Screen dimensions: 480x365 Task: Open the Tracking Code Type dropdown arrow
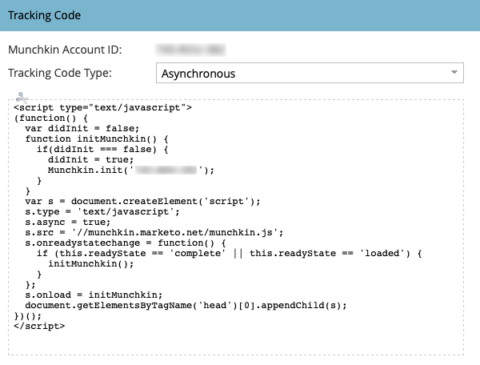click(x=454, y=73)
